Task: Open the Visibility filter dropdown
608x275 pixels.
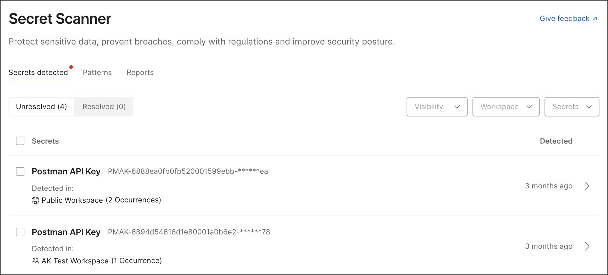Action: coord(437,107)
